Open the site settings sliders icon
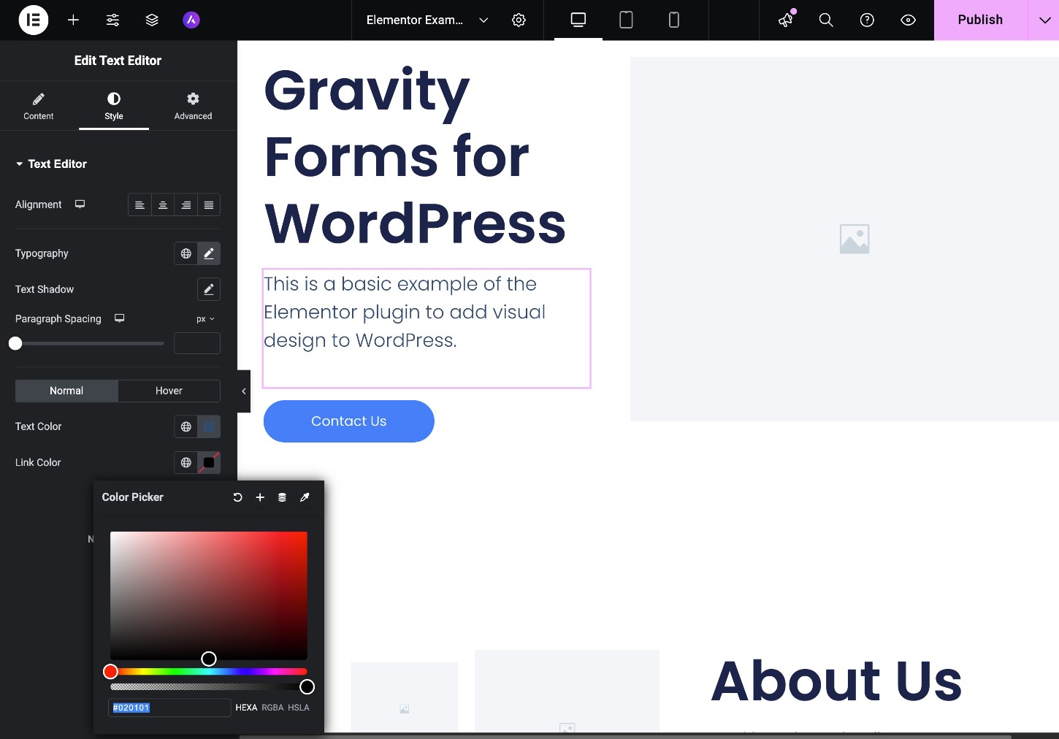The image size is (1059, 739). pos(112,20)
